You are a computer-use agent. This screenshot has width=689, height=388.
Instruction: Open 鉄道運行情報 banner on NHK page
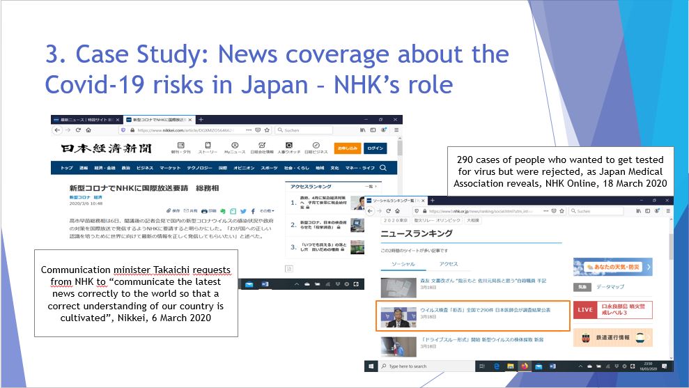(x=612, y=337)
